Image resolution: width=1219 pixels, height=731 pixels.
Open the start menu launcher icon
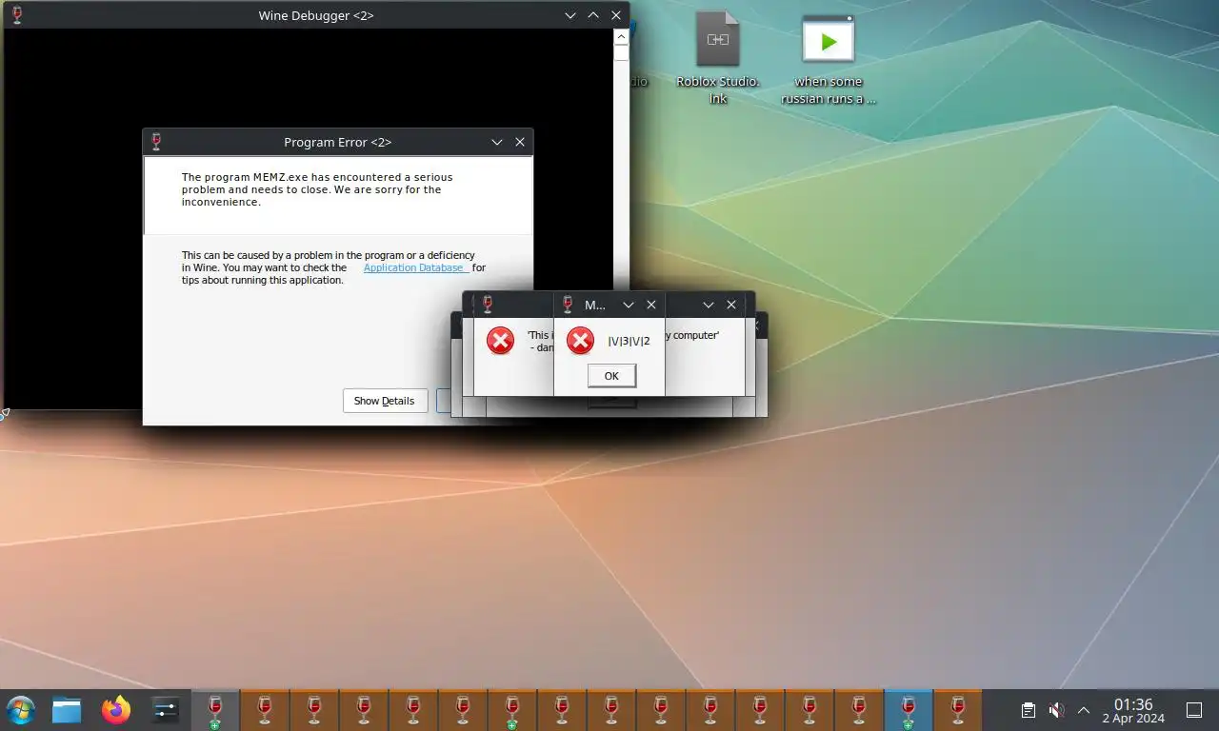(x=20, y=710)
